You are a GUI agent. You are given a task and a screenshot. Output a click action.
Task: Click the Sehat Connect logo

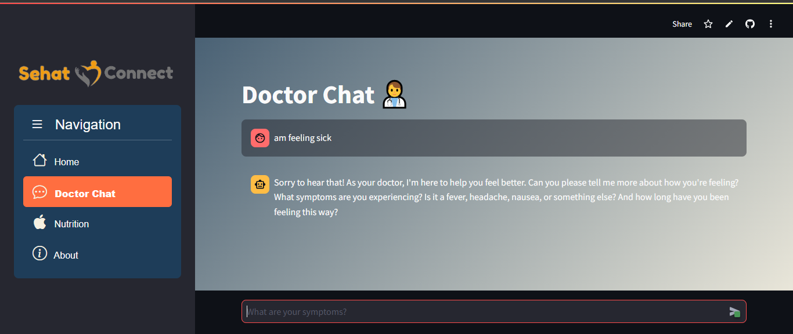(96, 73)
